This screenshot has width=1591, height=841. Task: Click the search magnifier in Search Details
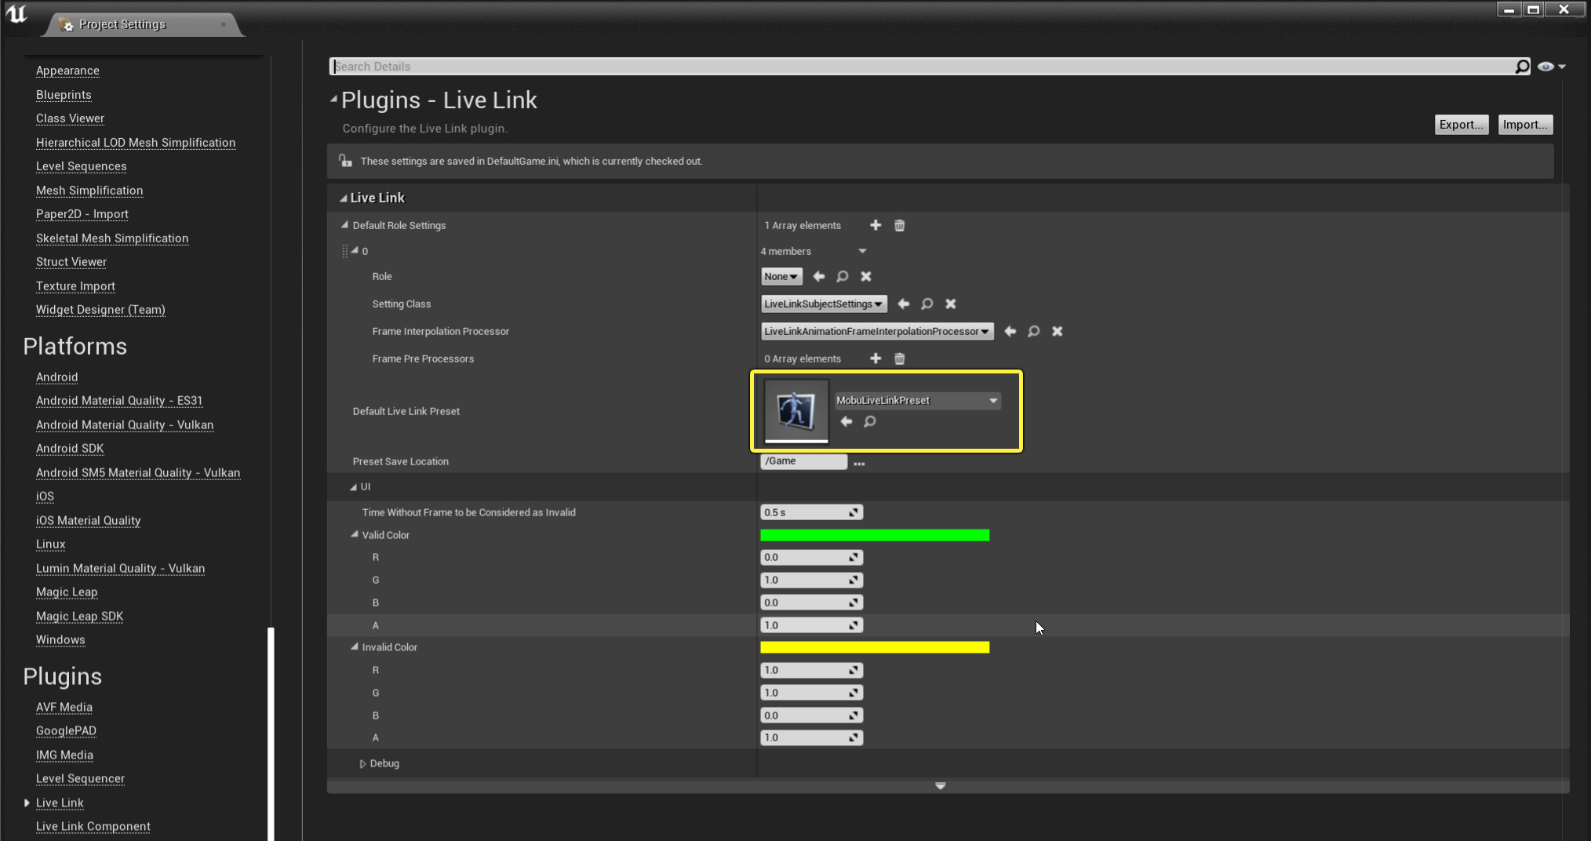1522,67
